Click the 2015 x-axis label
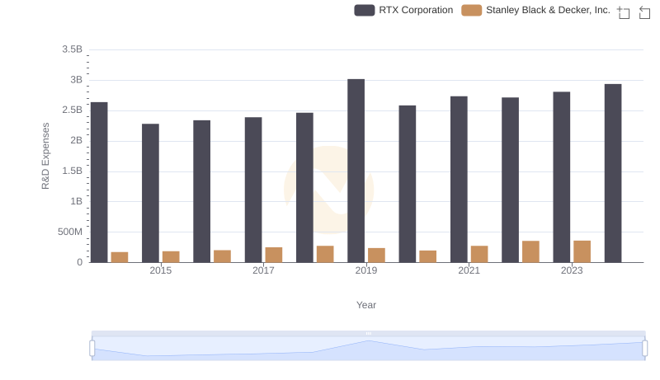 pyautogui.click(x=161, y=270)
